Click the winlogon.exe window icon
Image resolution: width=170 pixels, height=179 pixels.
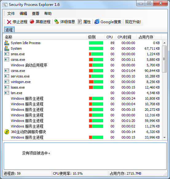7,82
